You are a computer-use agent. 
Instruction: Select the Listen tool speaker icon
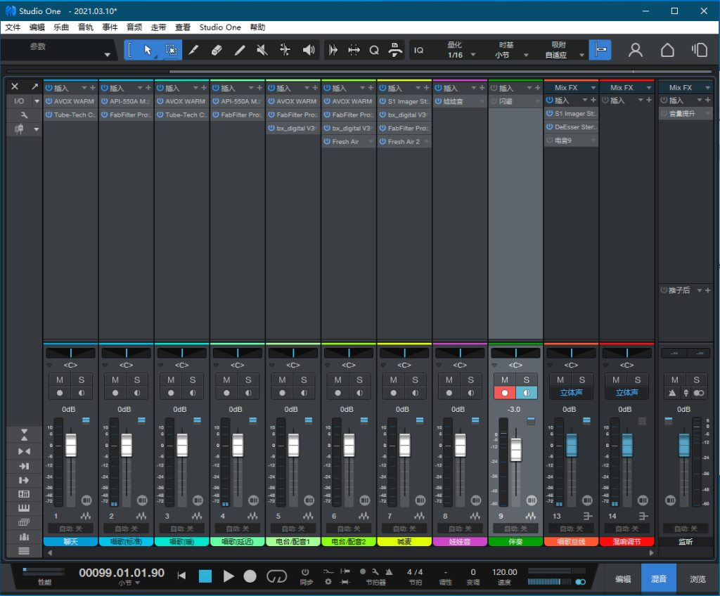308,50
